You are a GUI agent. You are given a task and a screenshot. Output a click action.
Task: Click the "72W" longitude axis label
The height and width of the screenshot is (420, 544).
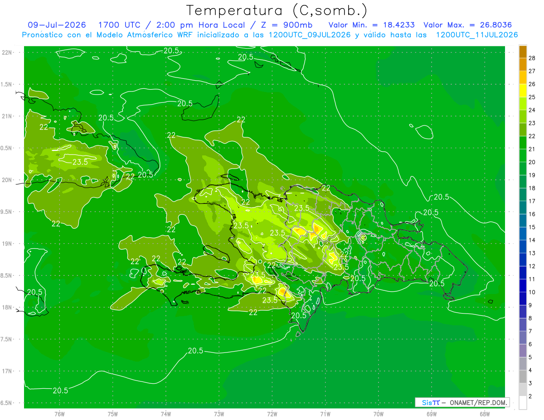(272, 414)
